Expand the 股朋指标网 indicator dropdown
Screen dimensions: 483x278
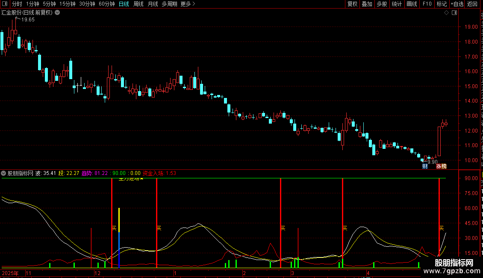3,173
